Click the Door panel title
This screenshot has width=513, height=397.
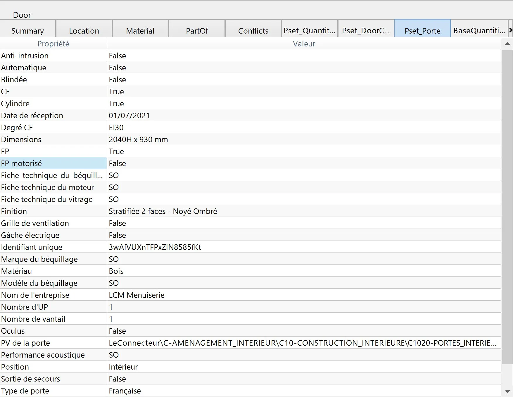(22, 15)
